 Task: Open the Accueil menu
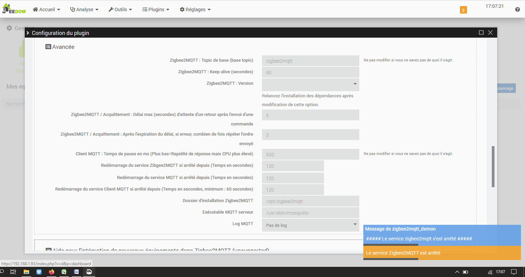tap(46, 9)
